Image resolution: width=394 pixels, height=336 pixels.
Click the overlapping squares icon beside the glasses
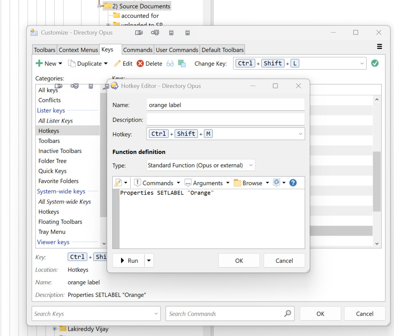(x=182, y=63)
